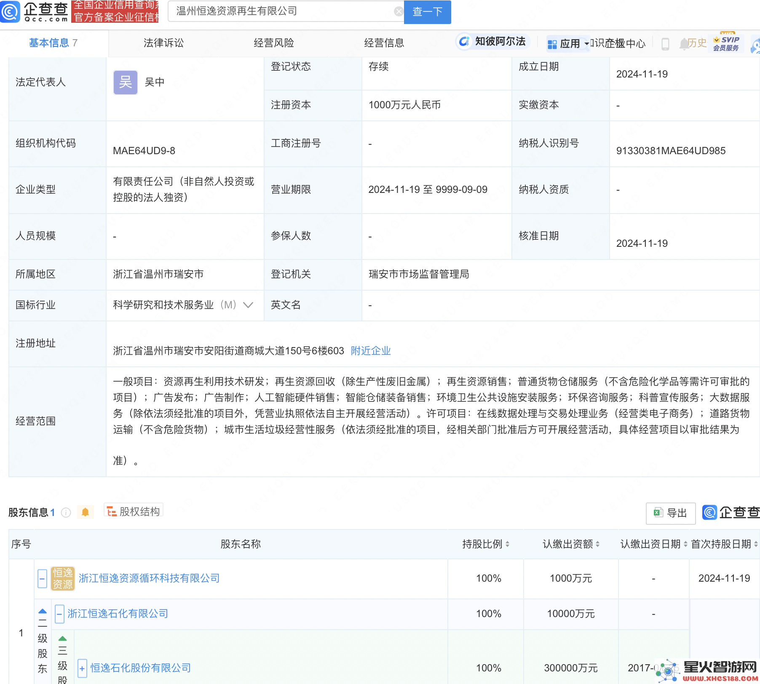Image resolution: width=760 pixels, height=684 pixels.
Task: Click the mobile phone icon in header
Action: (665, 44)
